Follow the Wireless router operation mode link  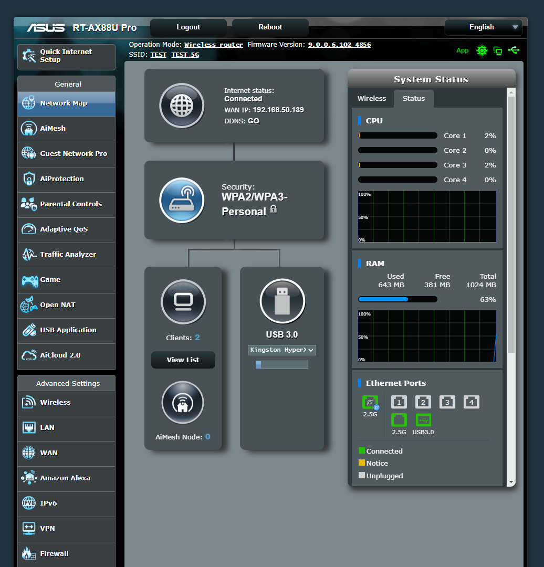pos(214,45)
